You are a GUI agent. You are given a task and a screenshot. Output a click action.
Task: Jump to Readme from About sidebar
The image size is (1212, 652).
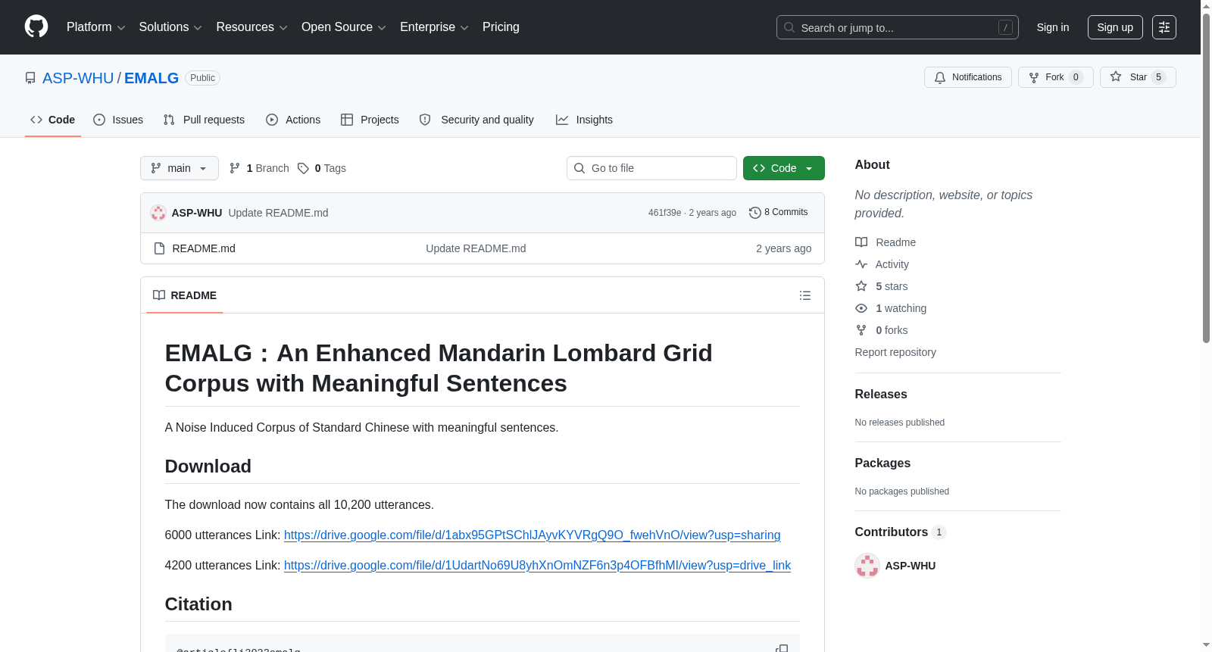pyautogui.click(x=886, y=242)
